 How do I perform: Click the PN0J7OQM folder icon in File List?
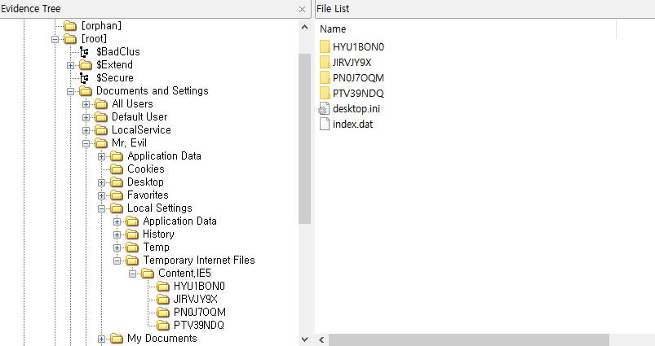point(325,77)
